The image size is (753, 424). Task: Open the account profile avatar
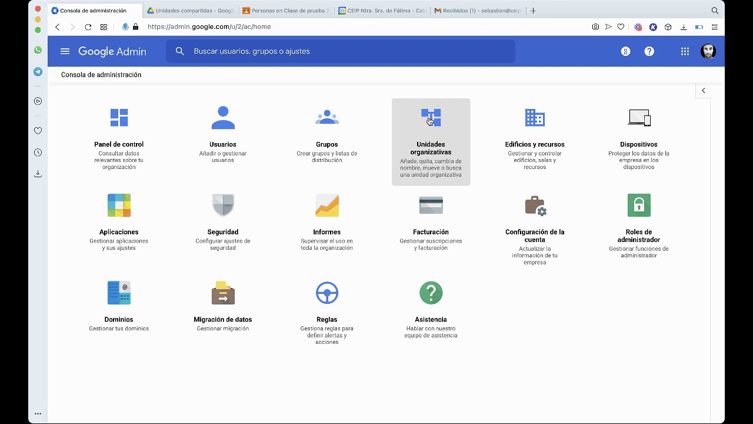708,51
